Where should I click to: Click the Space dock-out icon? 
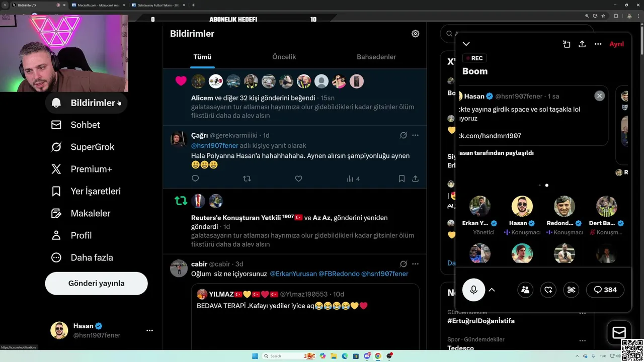(567, 44)
